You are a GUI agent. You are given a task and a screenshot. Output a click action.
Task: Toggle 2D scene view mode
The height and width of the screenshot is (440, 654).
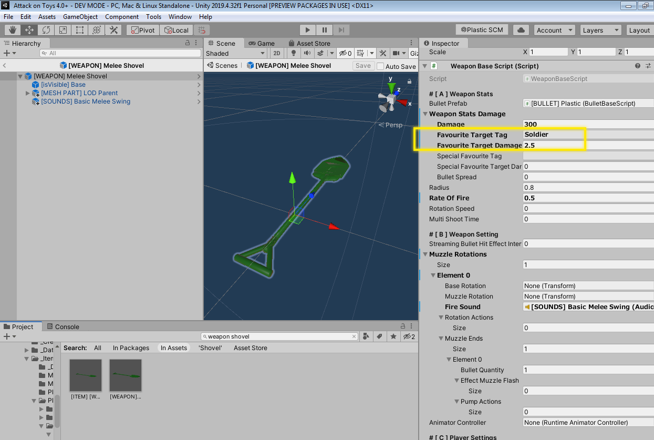[277, 53]
